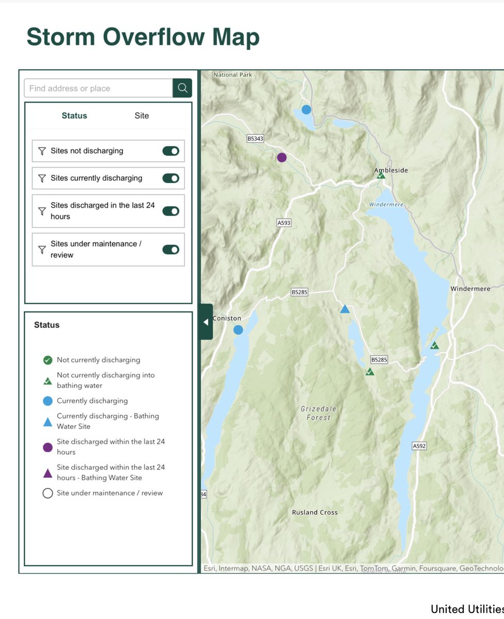Open the Site tab
504x619 pixels.
pyautogui.click(x=142, y=116)
